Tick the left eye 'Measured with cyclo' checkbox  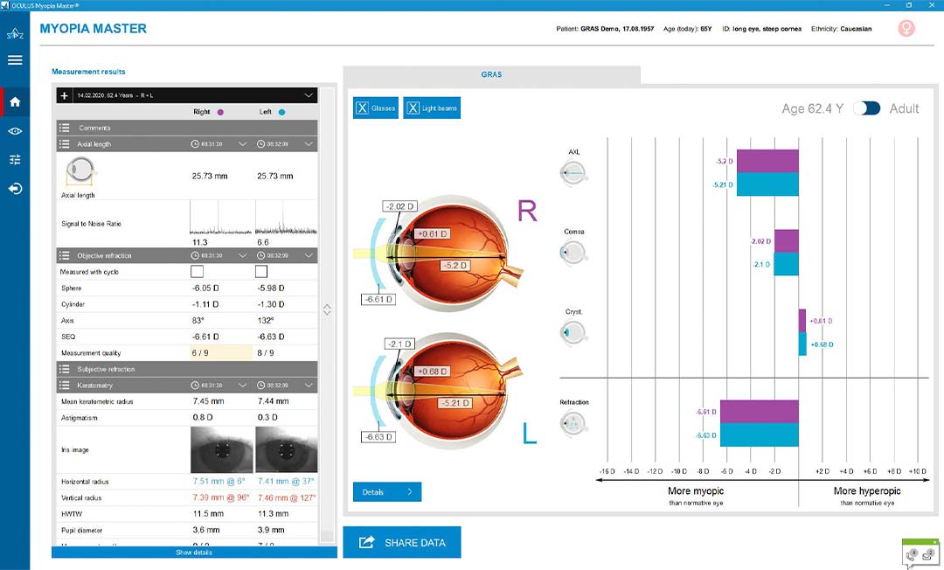click(x=261, y=272)
